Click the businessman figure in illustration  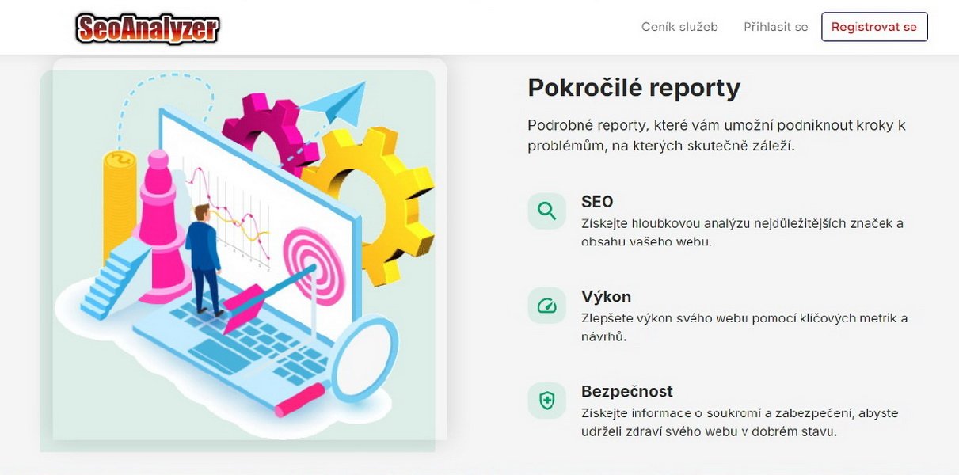coord(203,259)
